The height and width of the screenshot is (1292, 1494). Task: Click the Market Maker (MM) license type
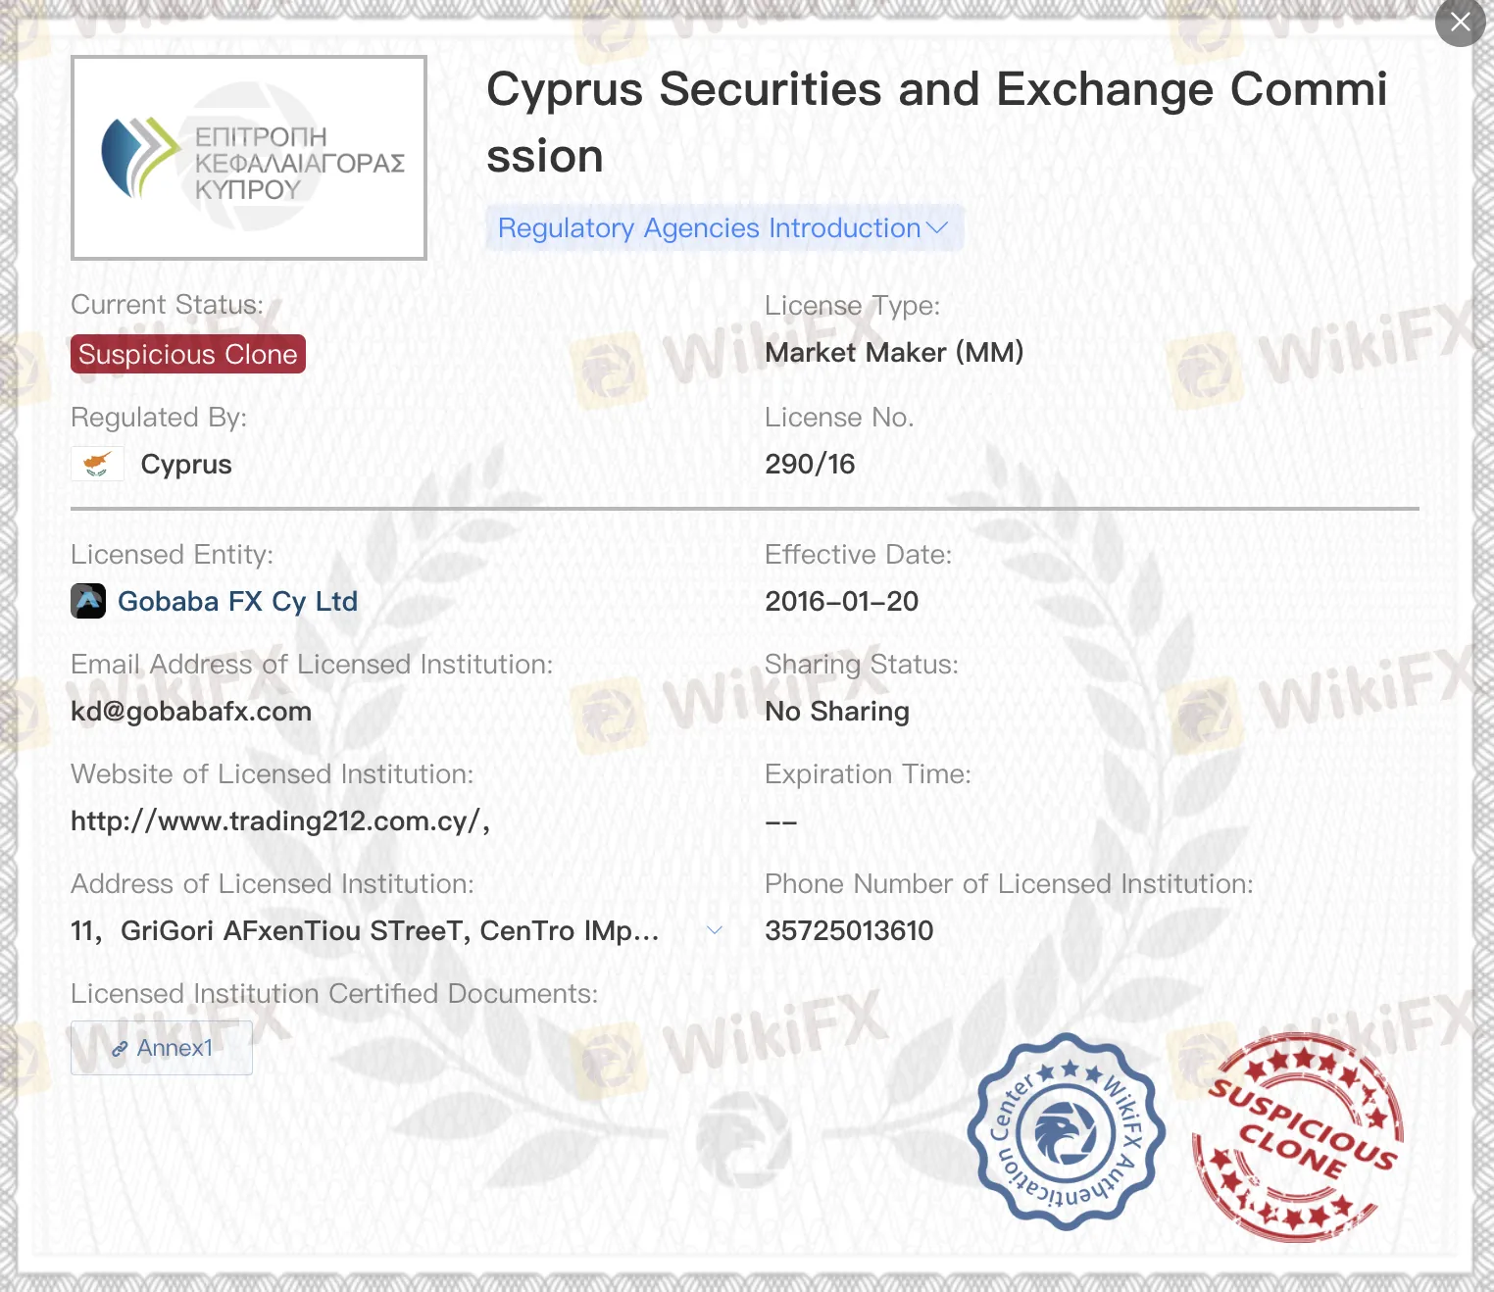click(x=894, y=353)
